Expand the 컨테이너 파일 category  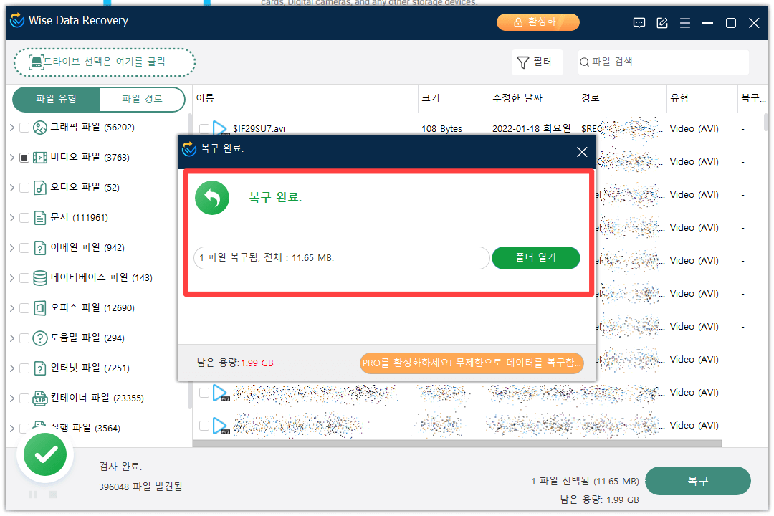tap(10, 398)
